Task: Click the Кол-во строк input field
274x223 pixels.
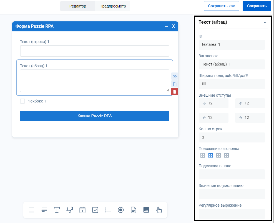Action: click(x=232, y=137)
